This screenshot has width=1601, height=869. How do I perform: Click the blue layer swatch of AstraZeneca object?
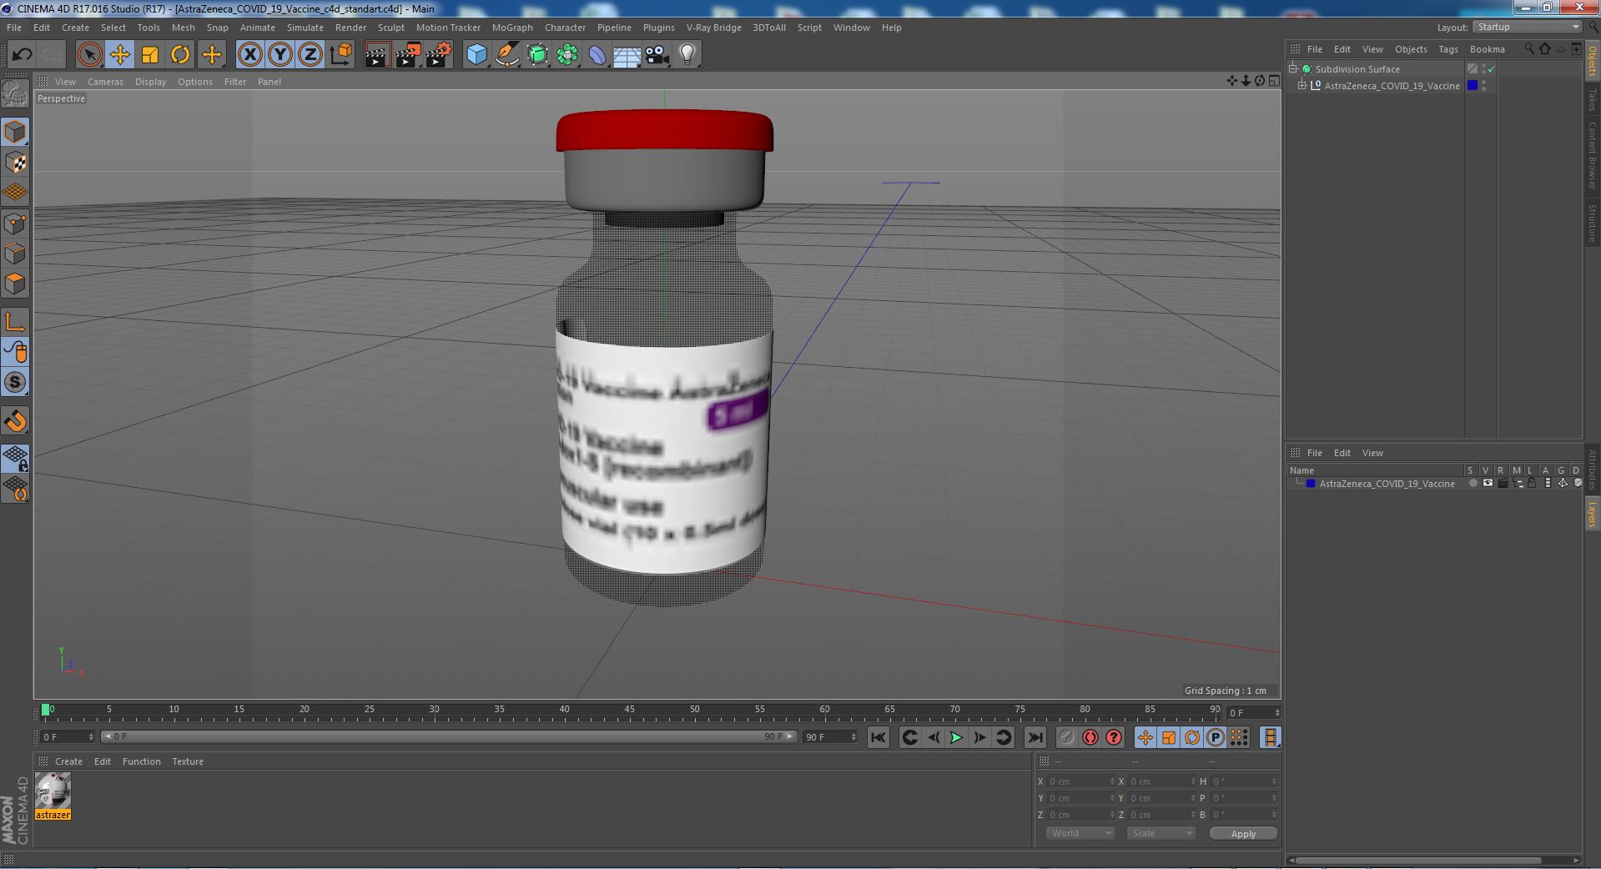1473,86
